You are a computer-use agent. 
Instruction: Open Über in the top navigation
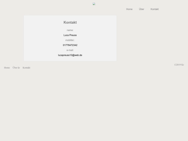click(x=141, y=9)
